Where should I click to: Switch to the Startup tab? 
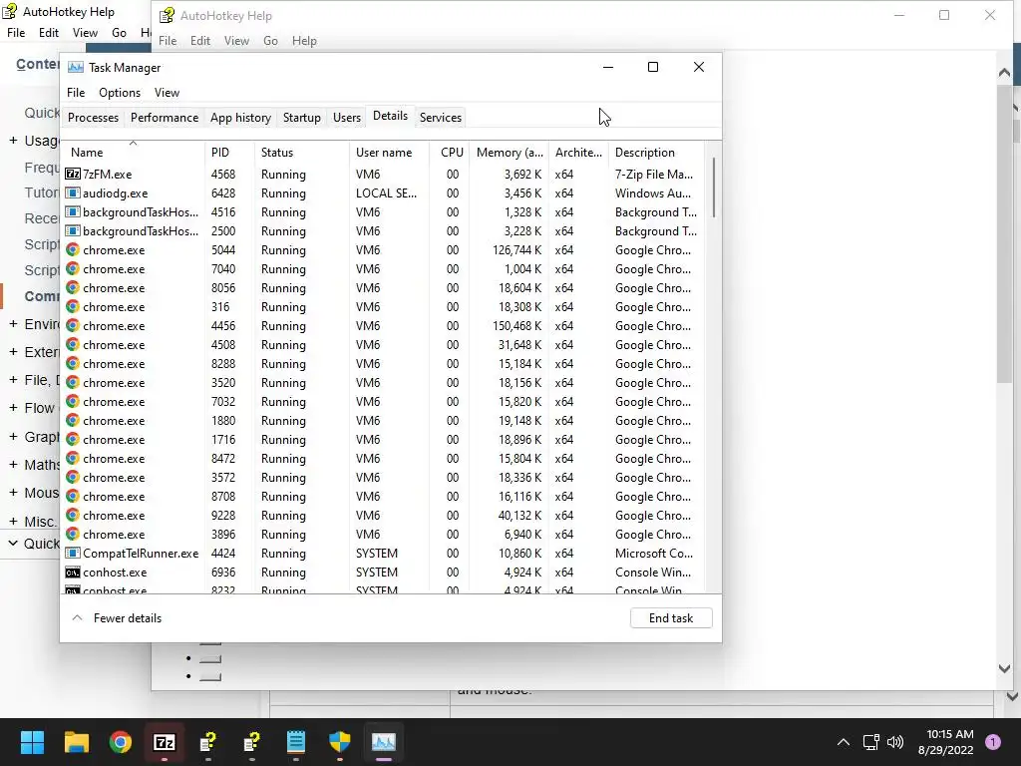[x=301, y=118]
